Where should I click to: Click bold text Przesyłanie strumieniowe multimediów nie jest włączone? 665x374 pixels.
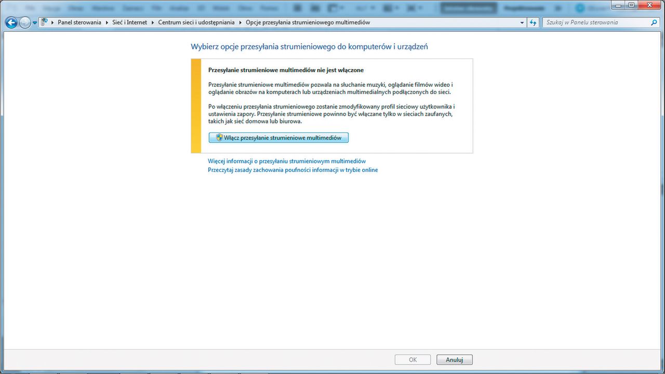[286, 70]
